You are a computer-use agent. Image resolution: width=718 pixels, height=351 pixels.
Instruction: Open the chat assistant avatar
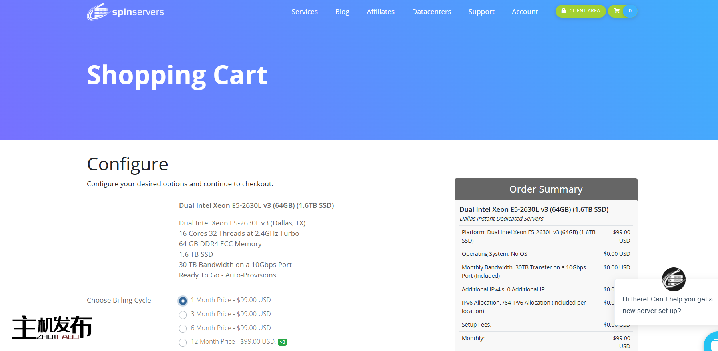[x=673, y=279]
